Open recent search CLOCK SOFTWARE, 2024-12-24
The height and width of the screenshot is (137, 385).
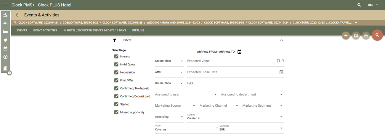269,23
